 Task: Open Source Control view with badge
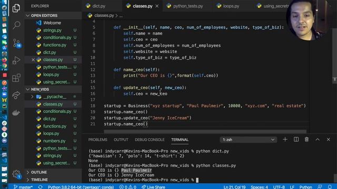[16, 43]
